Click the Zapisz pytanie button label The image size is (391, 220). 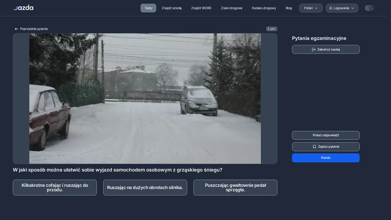[x=328, y=147]
